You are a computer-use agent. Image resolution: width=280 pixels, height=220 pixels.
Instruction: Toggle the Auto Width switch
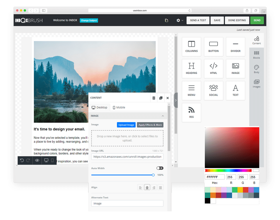click(x=160, y=168)
